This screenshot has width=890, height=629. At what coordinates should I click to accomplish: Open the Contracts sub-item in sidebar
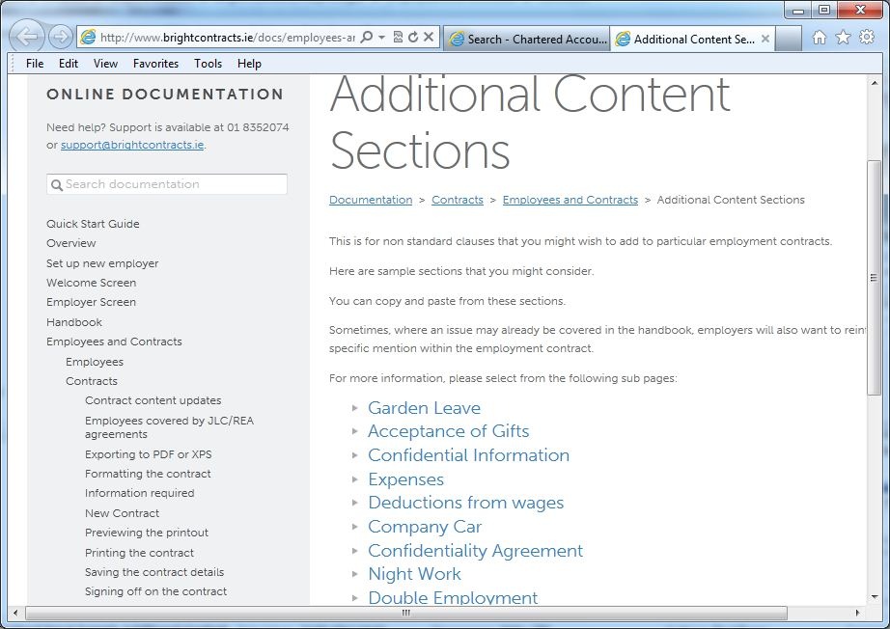point(92,381)
